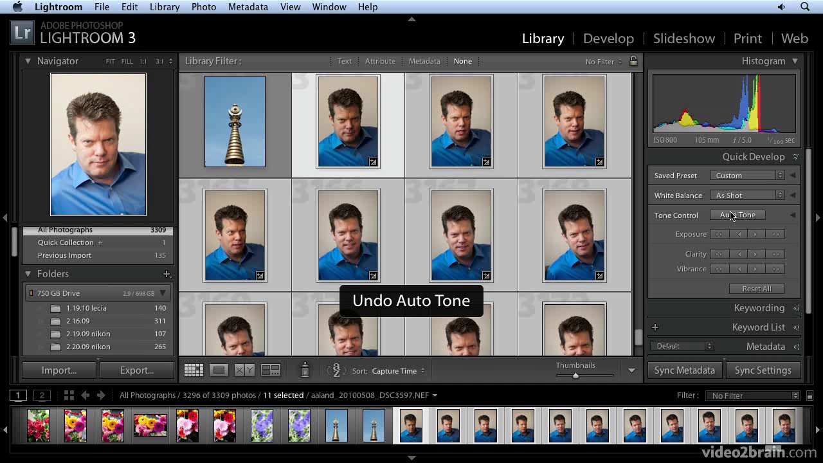The image size is (823, 463).
Task: Select the chess piece photo in grid
Action: 235,122
